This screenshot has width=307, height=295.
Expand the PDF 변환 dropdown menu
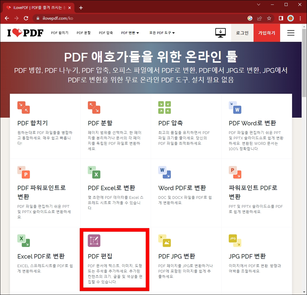point(130,33)
